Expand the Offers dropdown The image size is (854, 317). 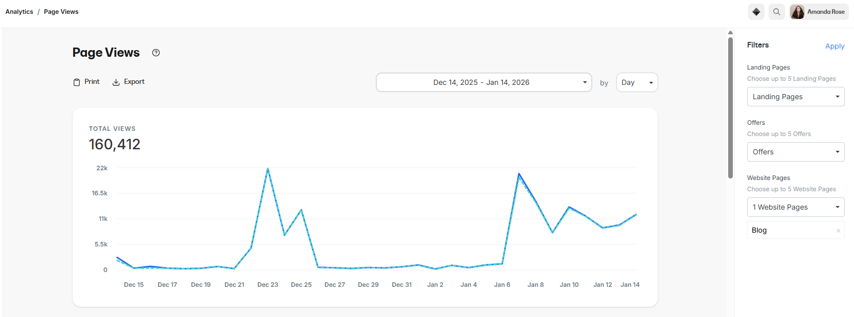point(796,152)
